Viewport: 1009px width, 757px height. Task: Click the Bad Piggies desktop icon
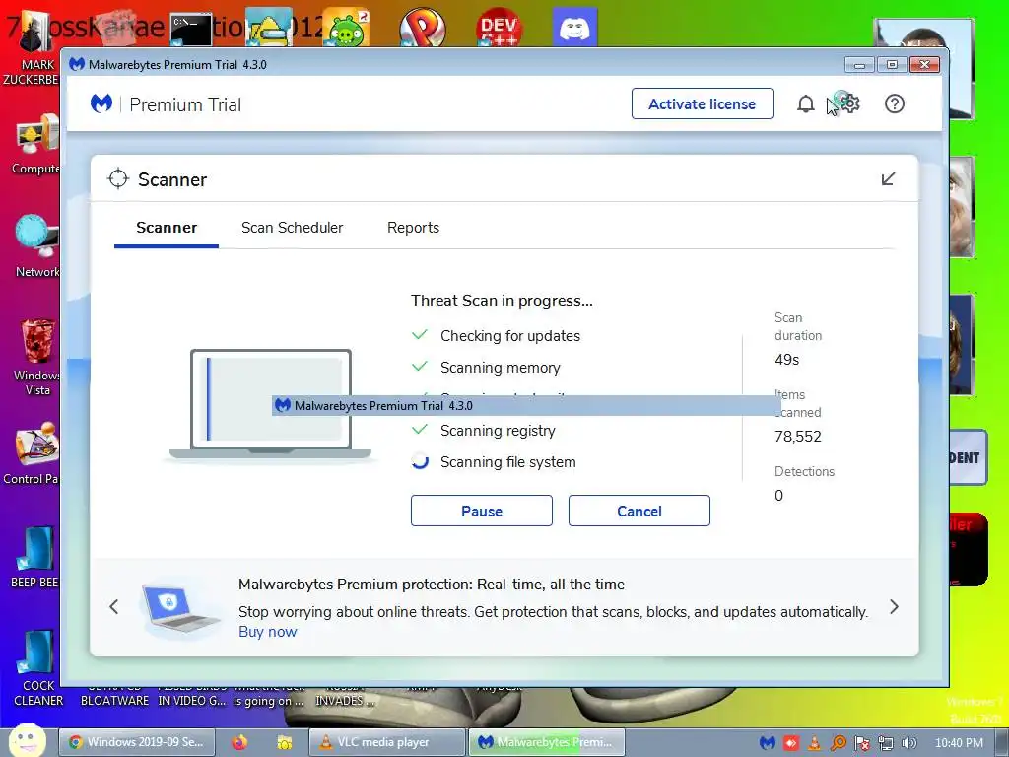346,27
